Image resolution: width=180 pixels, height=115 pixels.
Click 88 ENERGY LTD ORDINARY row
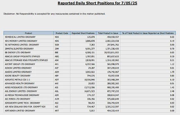(89, 53)
